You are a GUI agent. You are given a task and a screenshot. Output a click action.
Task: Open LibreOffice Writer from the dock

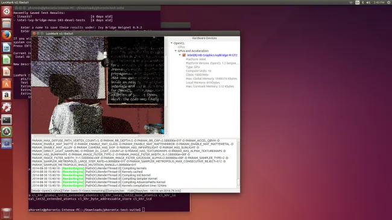[x=7, y=48]
